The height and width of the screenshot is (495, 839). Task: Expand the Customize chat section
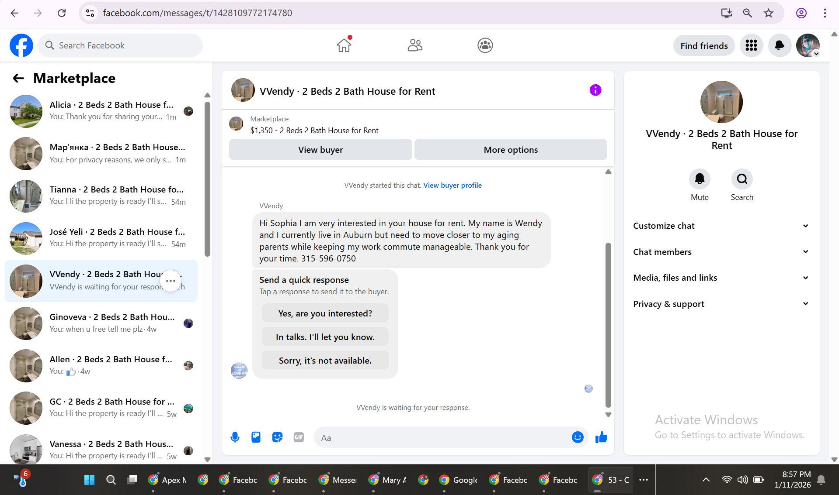tap(721, 226)
